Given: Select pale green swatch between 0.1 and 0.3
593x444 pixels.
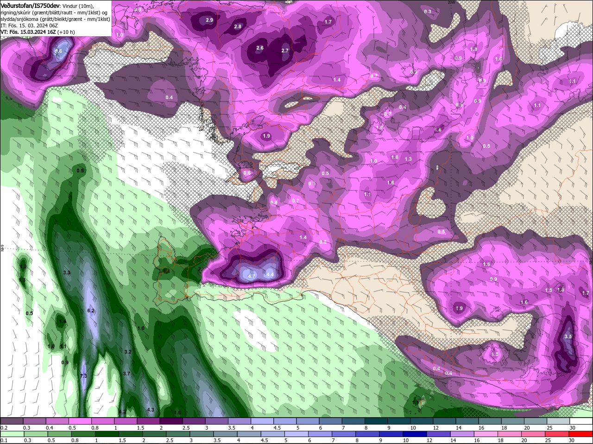Looking at the screenshot, I should coord(12,434).
